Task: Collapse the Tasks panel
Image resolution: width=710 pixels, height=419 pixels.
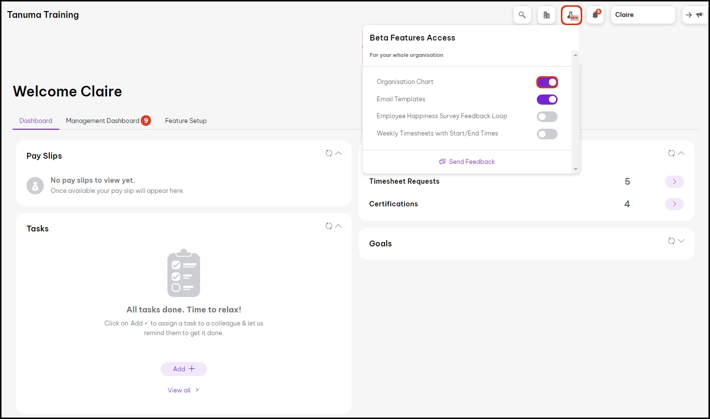Action: 339,226
